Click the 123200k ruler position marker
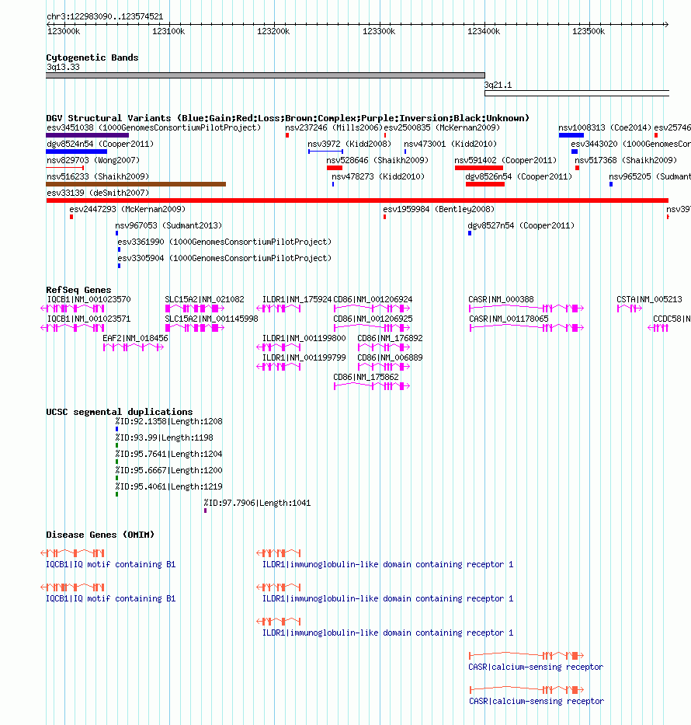Screen dimensions: 691x725 click(273, 31)
